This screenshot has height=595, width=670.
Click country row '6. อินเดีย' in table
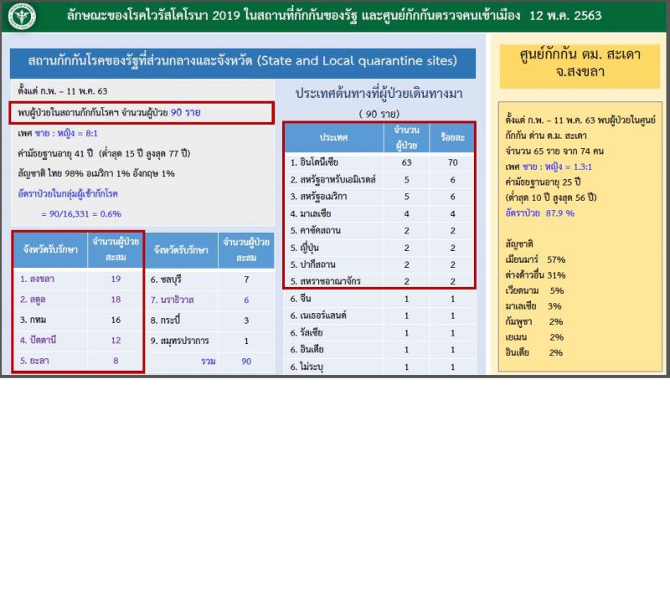[x=379, y=350]
